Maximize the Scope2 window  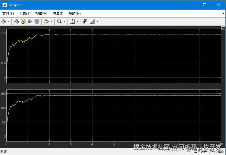tap(205, 5)
